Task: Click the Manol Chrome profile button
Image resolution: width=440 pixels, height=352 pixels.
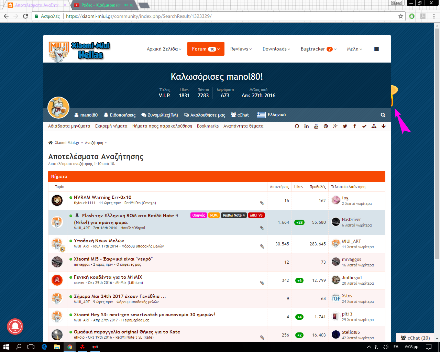Action: 396,3
